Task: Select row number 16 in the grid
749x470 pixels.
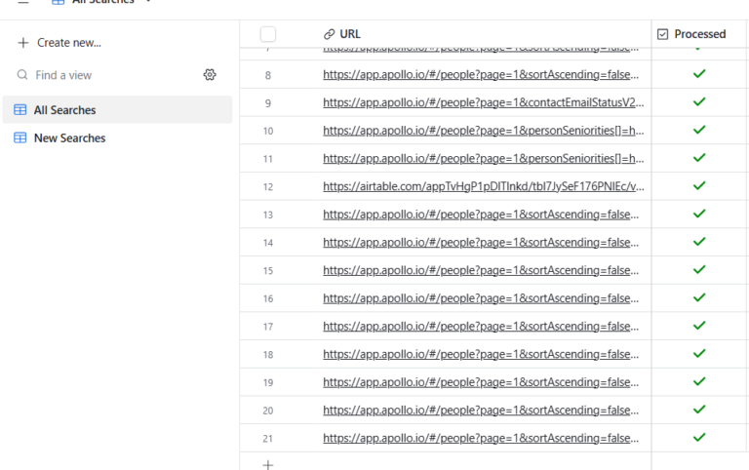Action: 268,298
